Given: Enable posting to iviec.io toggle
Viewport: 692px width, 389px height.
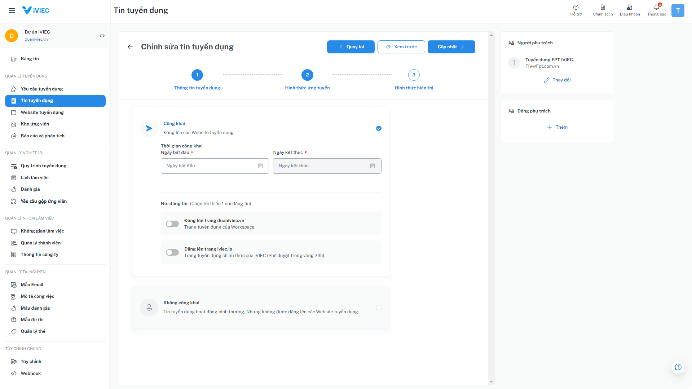Looking at the screenshot, I should [172, 252].
